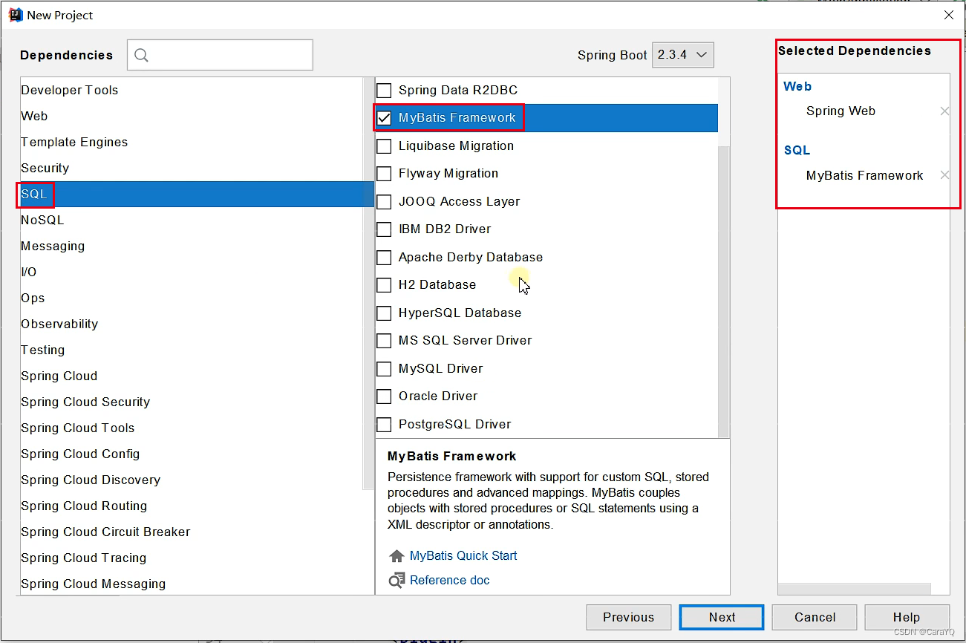This screenshot has width=966, height=643.
Task: Check the Oracle Driver checkbox
Action: [x=384, y=396]
